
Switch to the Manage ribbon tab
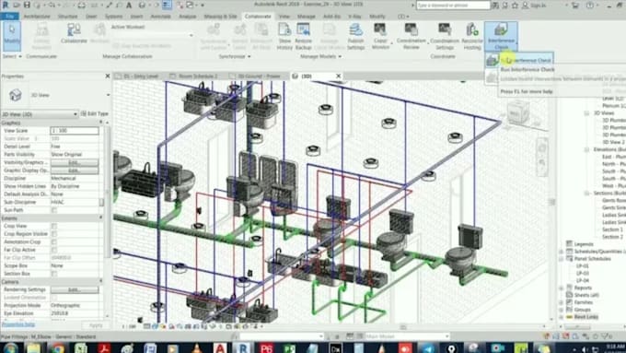pos(307,17)
